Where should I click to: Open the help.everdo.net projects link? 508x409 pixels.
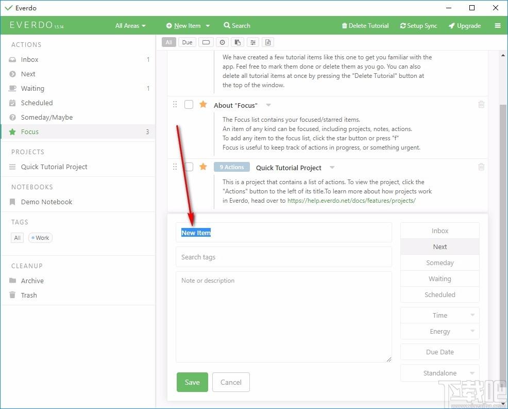click(x=351, y=201)
